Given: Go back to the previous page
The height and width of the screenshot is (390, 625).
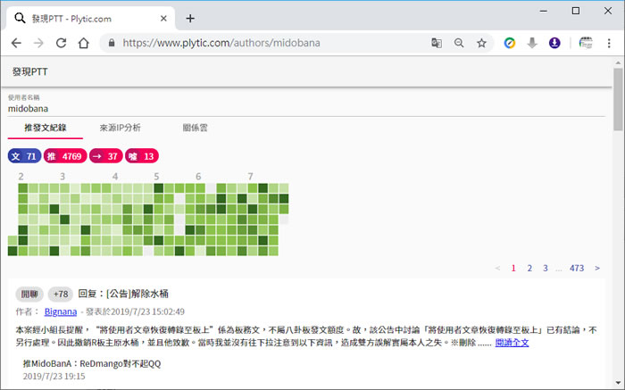Looking at the screenshot, I should tap(16, 43).
